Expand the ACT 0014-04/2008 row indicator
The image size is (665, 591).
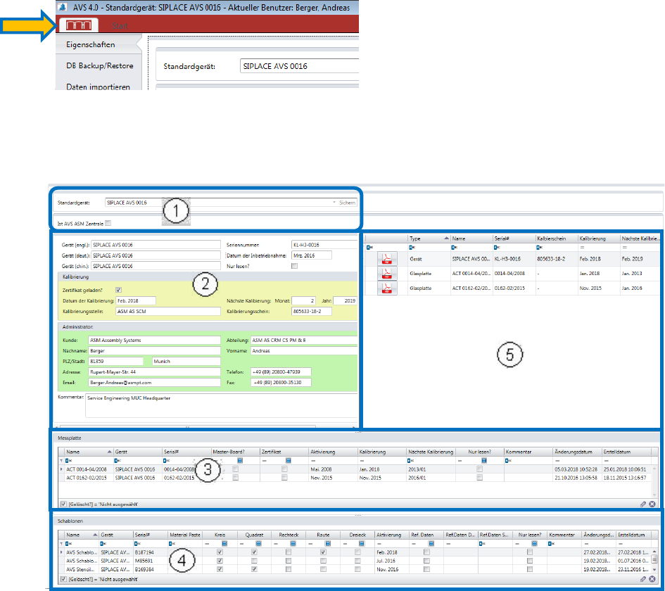click(x=61, y=469)
